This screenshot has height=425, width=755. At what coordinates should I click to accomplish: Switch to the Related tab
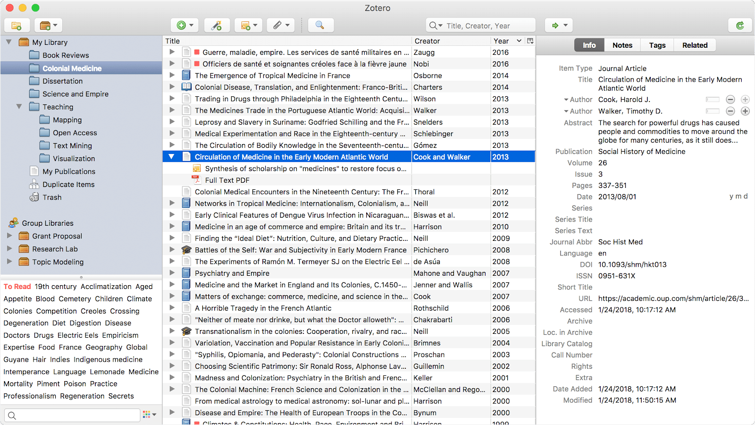[695, 45]
